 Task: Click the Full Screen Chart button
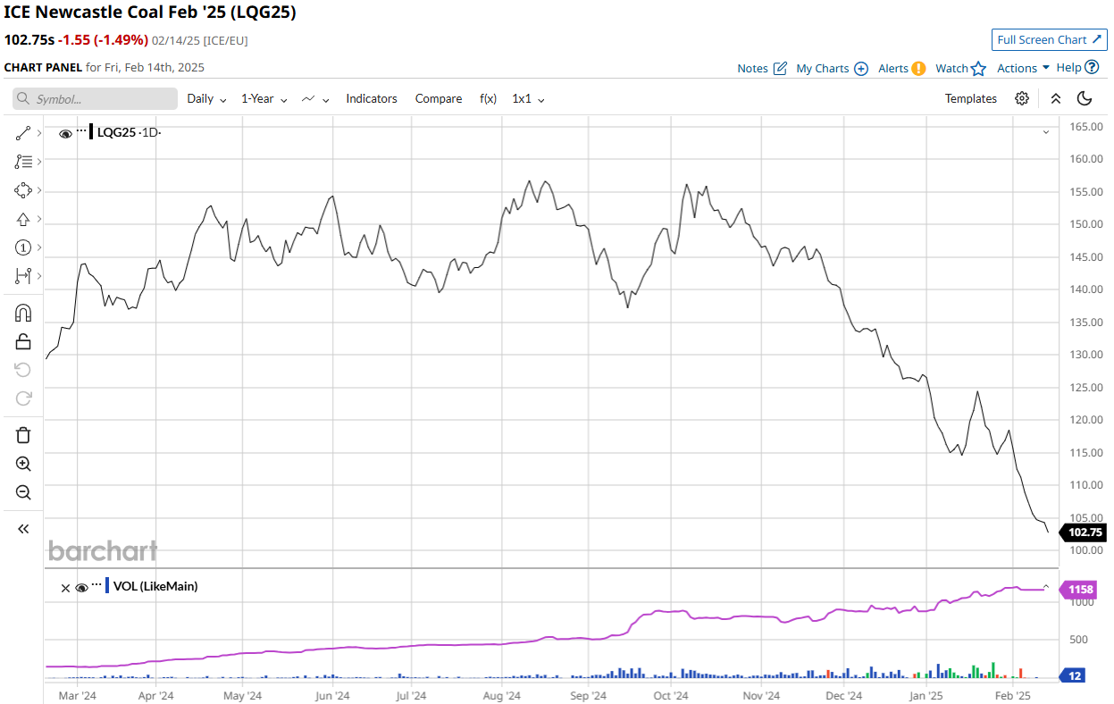coord(1049,39)
